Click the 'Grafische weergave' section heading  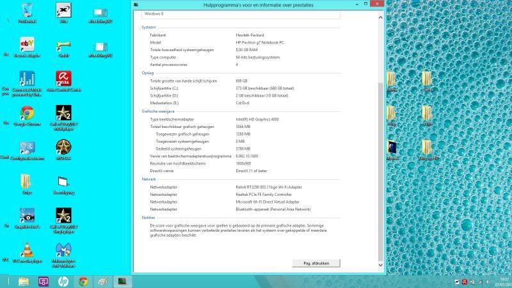pos(158,111)
